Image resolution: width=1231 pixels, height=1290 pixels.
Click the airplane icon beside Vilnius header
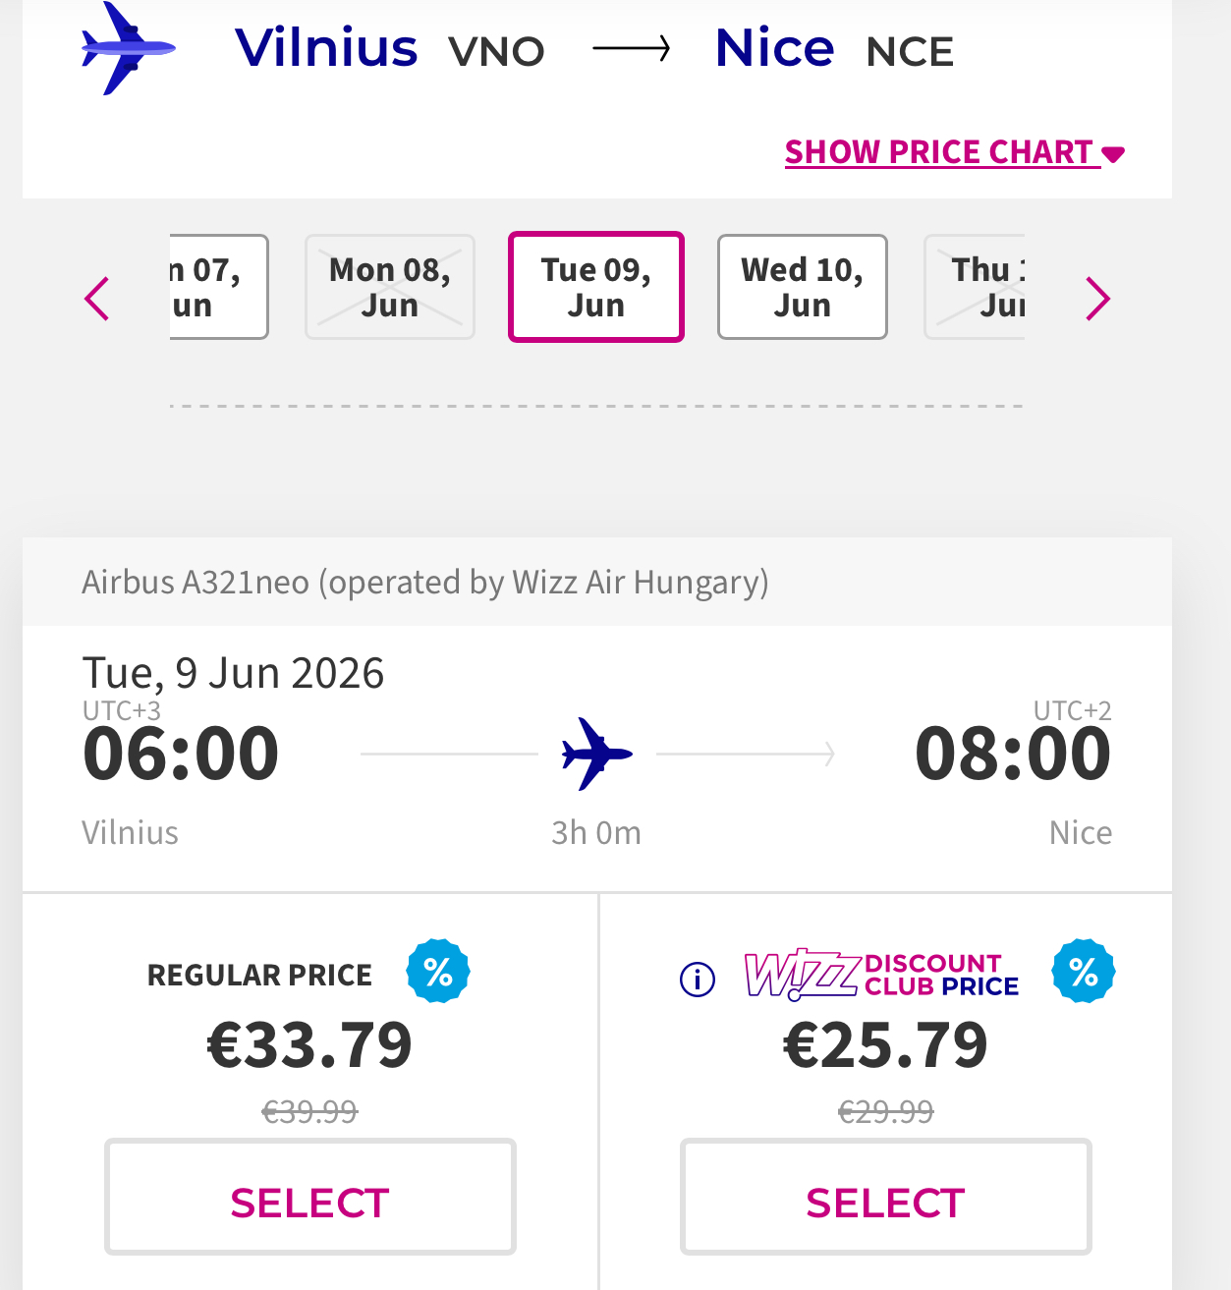click(127, 47)
